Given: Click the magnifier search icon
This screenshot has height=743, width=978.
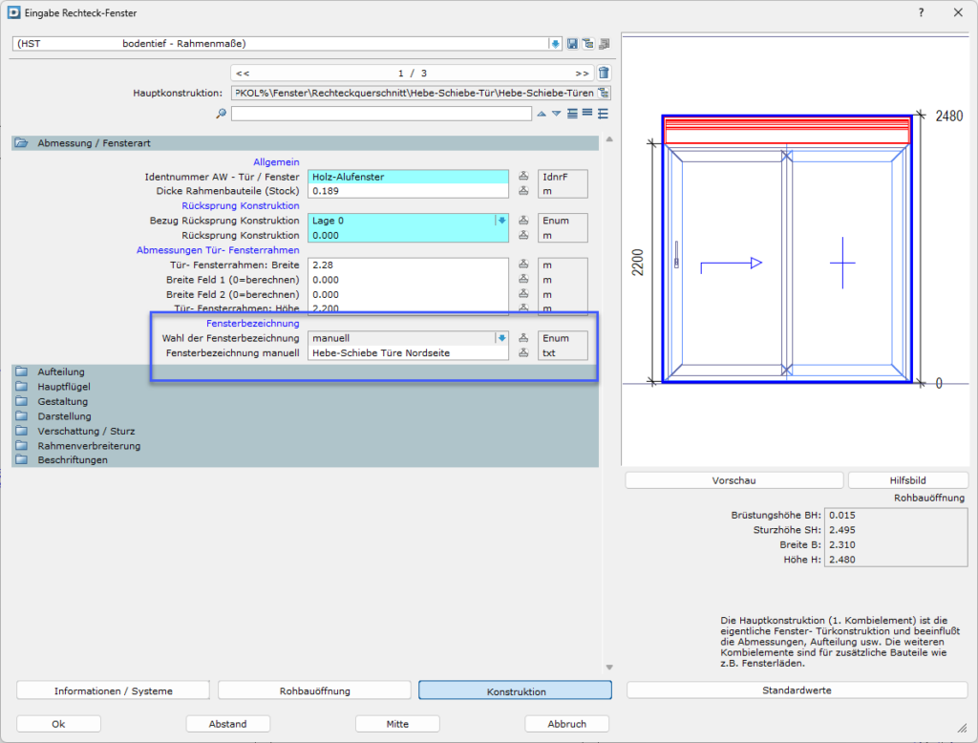Looking at the screenshot, I should (222, 114).
